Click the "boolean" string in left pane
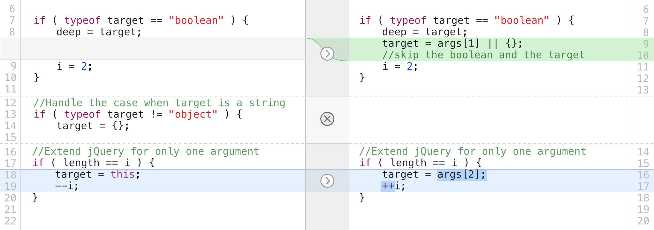Viewport: 654px width, 230px height. click(196, 20)
